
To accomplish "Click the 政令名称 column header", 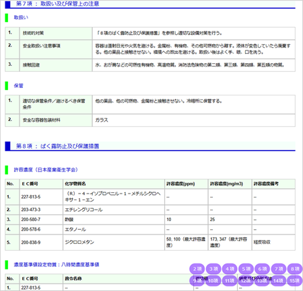I will pyautogui.click(x=73, y=278).
